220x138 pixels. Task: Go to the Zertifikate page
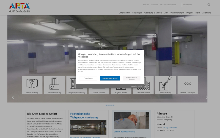[207, 13]
